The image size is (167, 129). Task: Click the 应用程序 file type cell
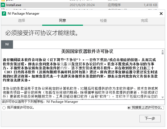pos(114,5)
